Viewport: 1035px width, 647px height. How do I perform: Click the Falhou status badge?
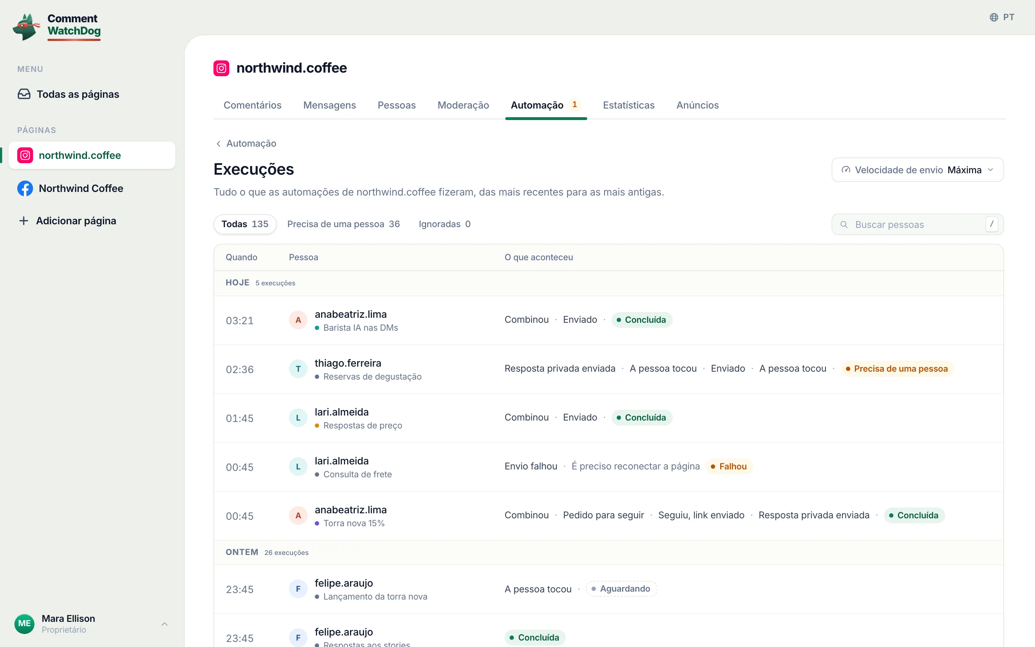(x=729, y=467)
